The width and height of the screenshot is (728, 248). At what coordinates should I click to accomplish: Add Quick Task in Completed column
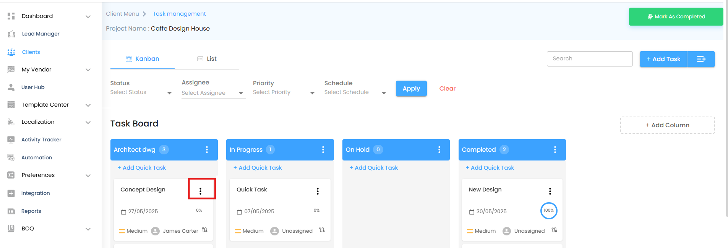(x=490, y=168)
